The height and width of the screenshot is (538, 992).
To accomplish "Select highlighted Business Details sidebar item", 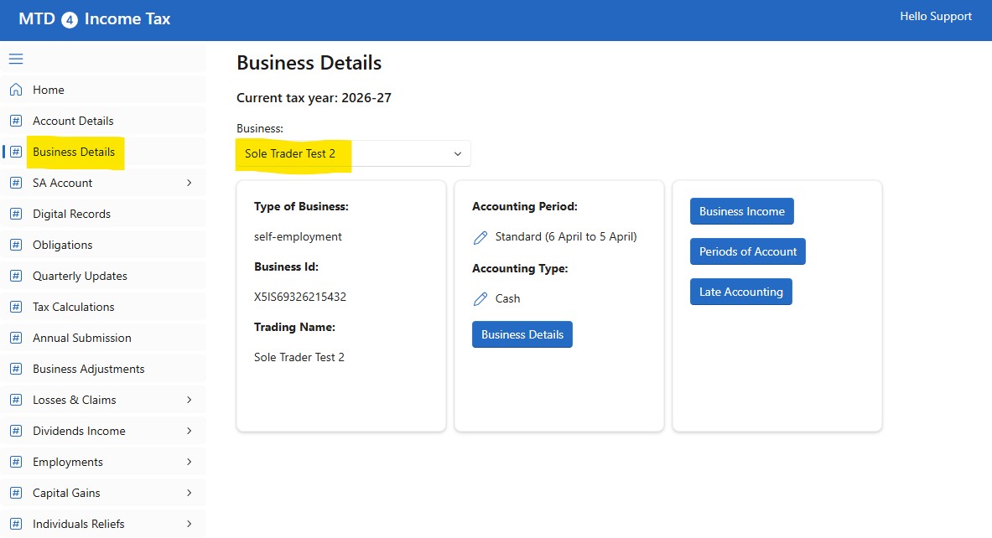I will pos(103,152).
